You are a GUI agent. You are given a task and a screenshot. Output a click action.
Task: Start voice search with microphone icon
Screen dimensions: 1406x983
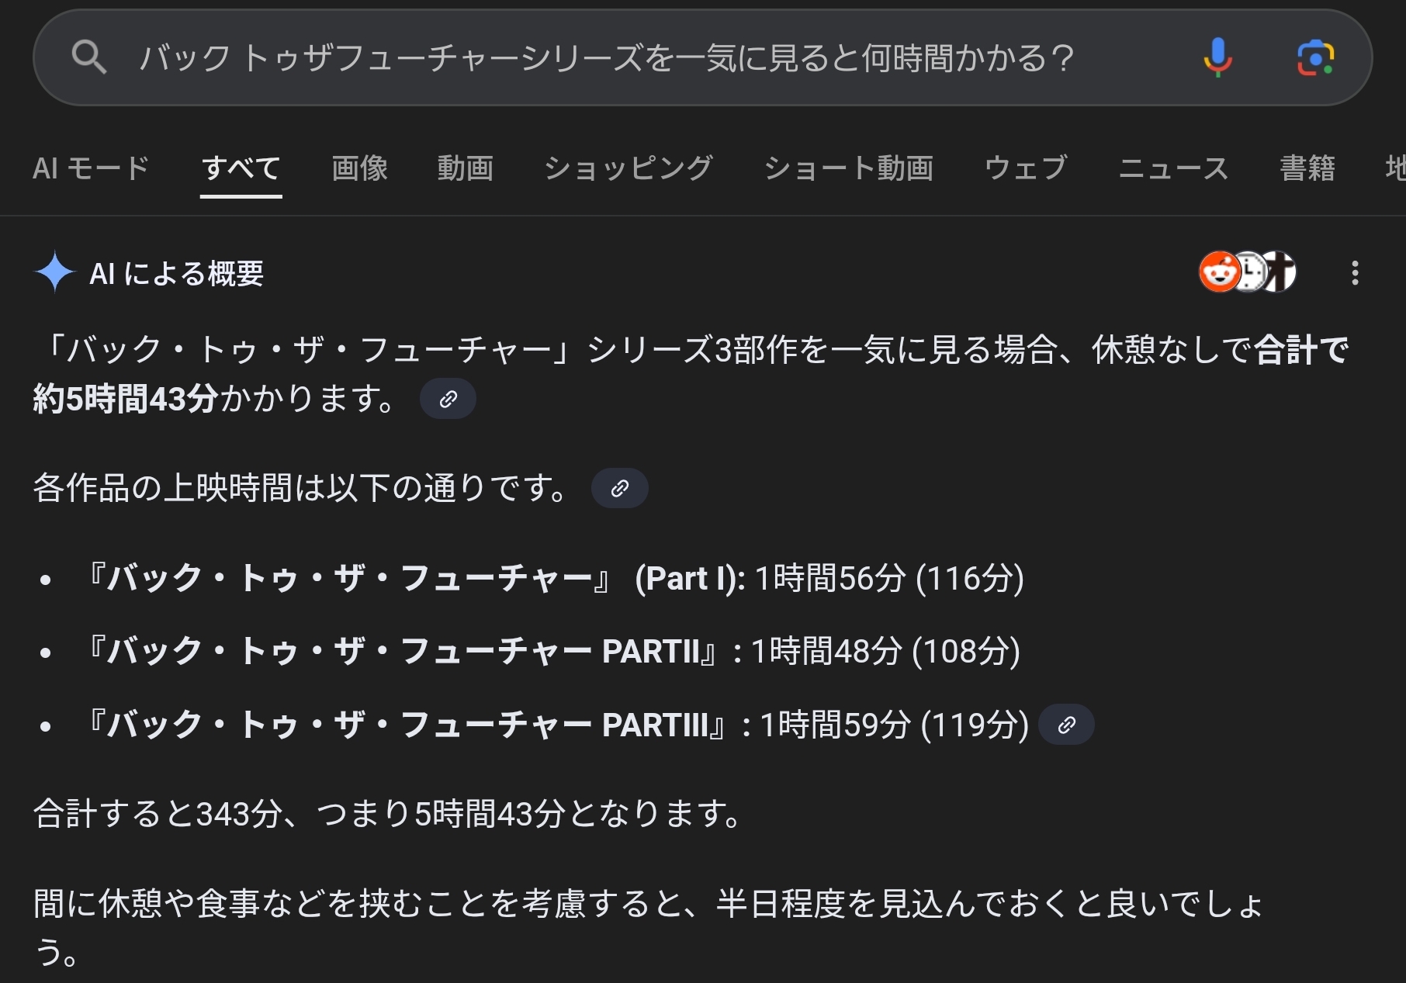[x=1217, y=57]
